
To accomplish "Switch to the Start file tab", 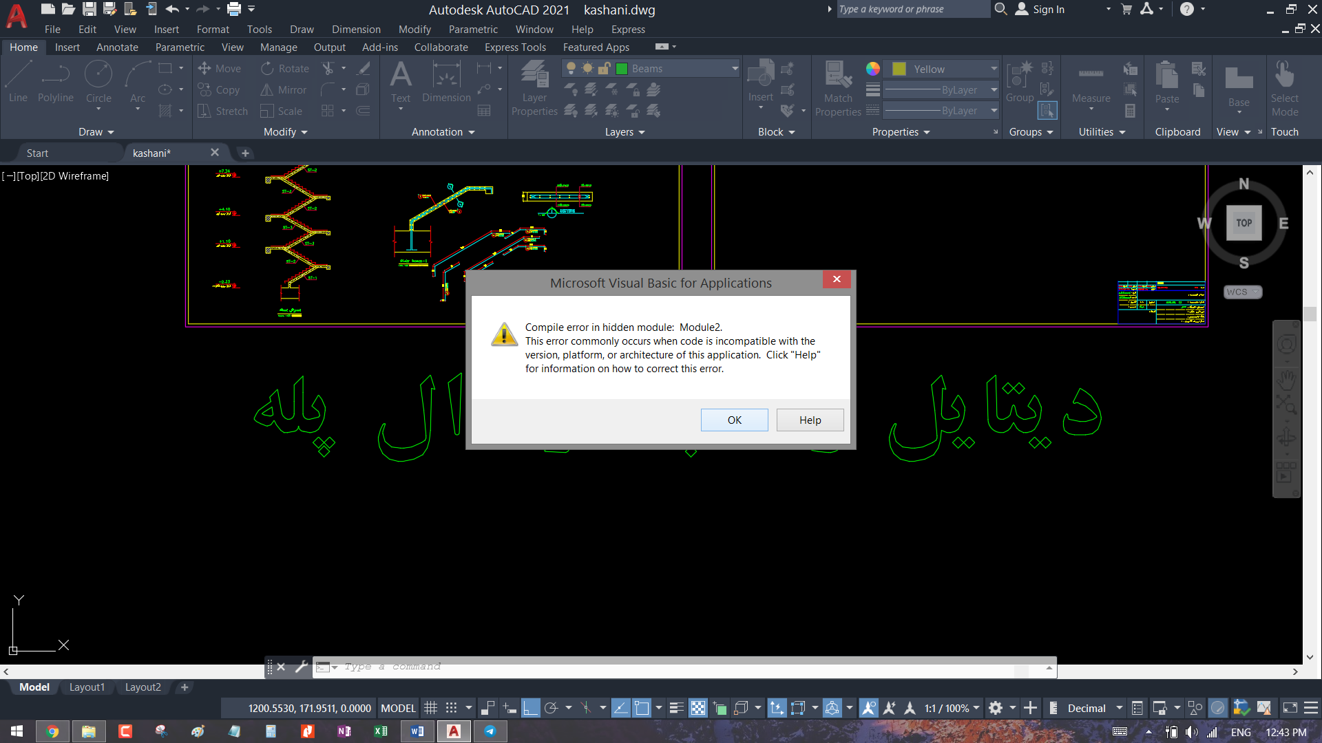I will coord(37,153).
